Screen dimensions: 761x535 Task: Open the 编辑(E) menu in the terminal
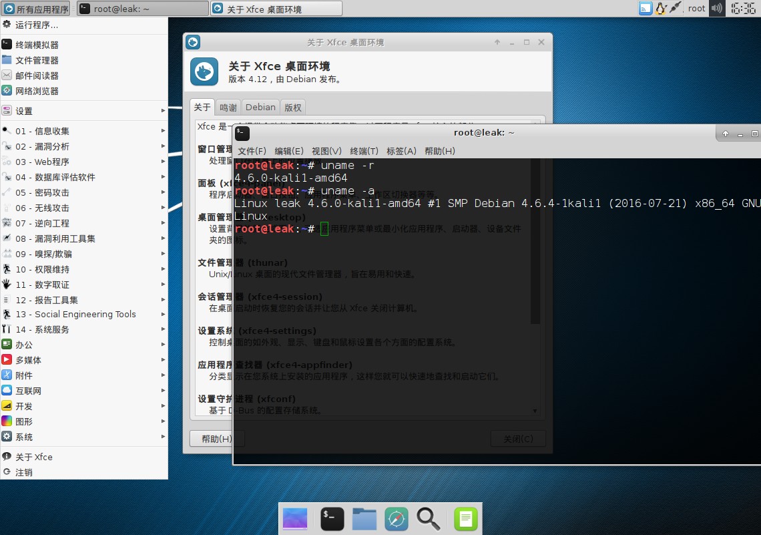pyautogui.click(x=289, y=151)
